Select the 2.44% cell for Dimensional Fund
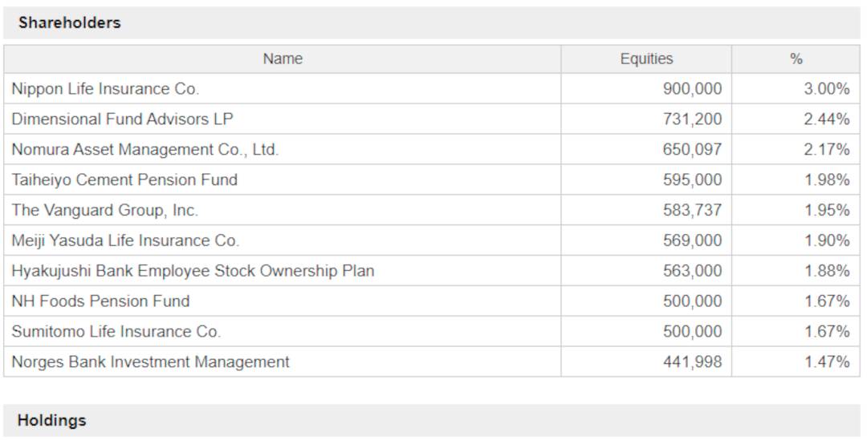 point(796,119)
